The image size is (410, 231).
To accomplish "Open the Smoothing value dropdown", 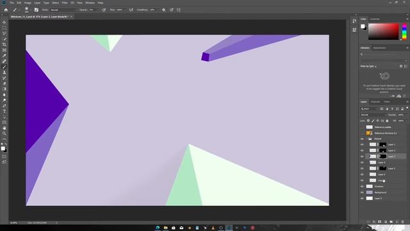I will (158, 10).
